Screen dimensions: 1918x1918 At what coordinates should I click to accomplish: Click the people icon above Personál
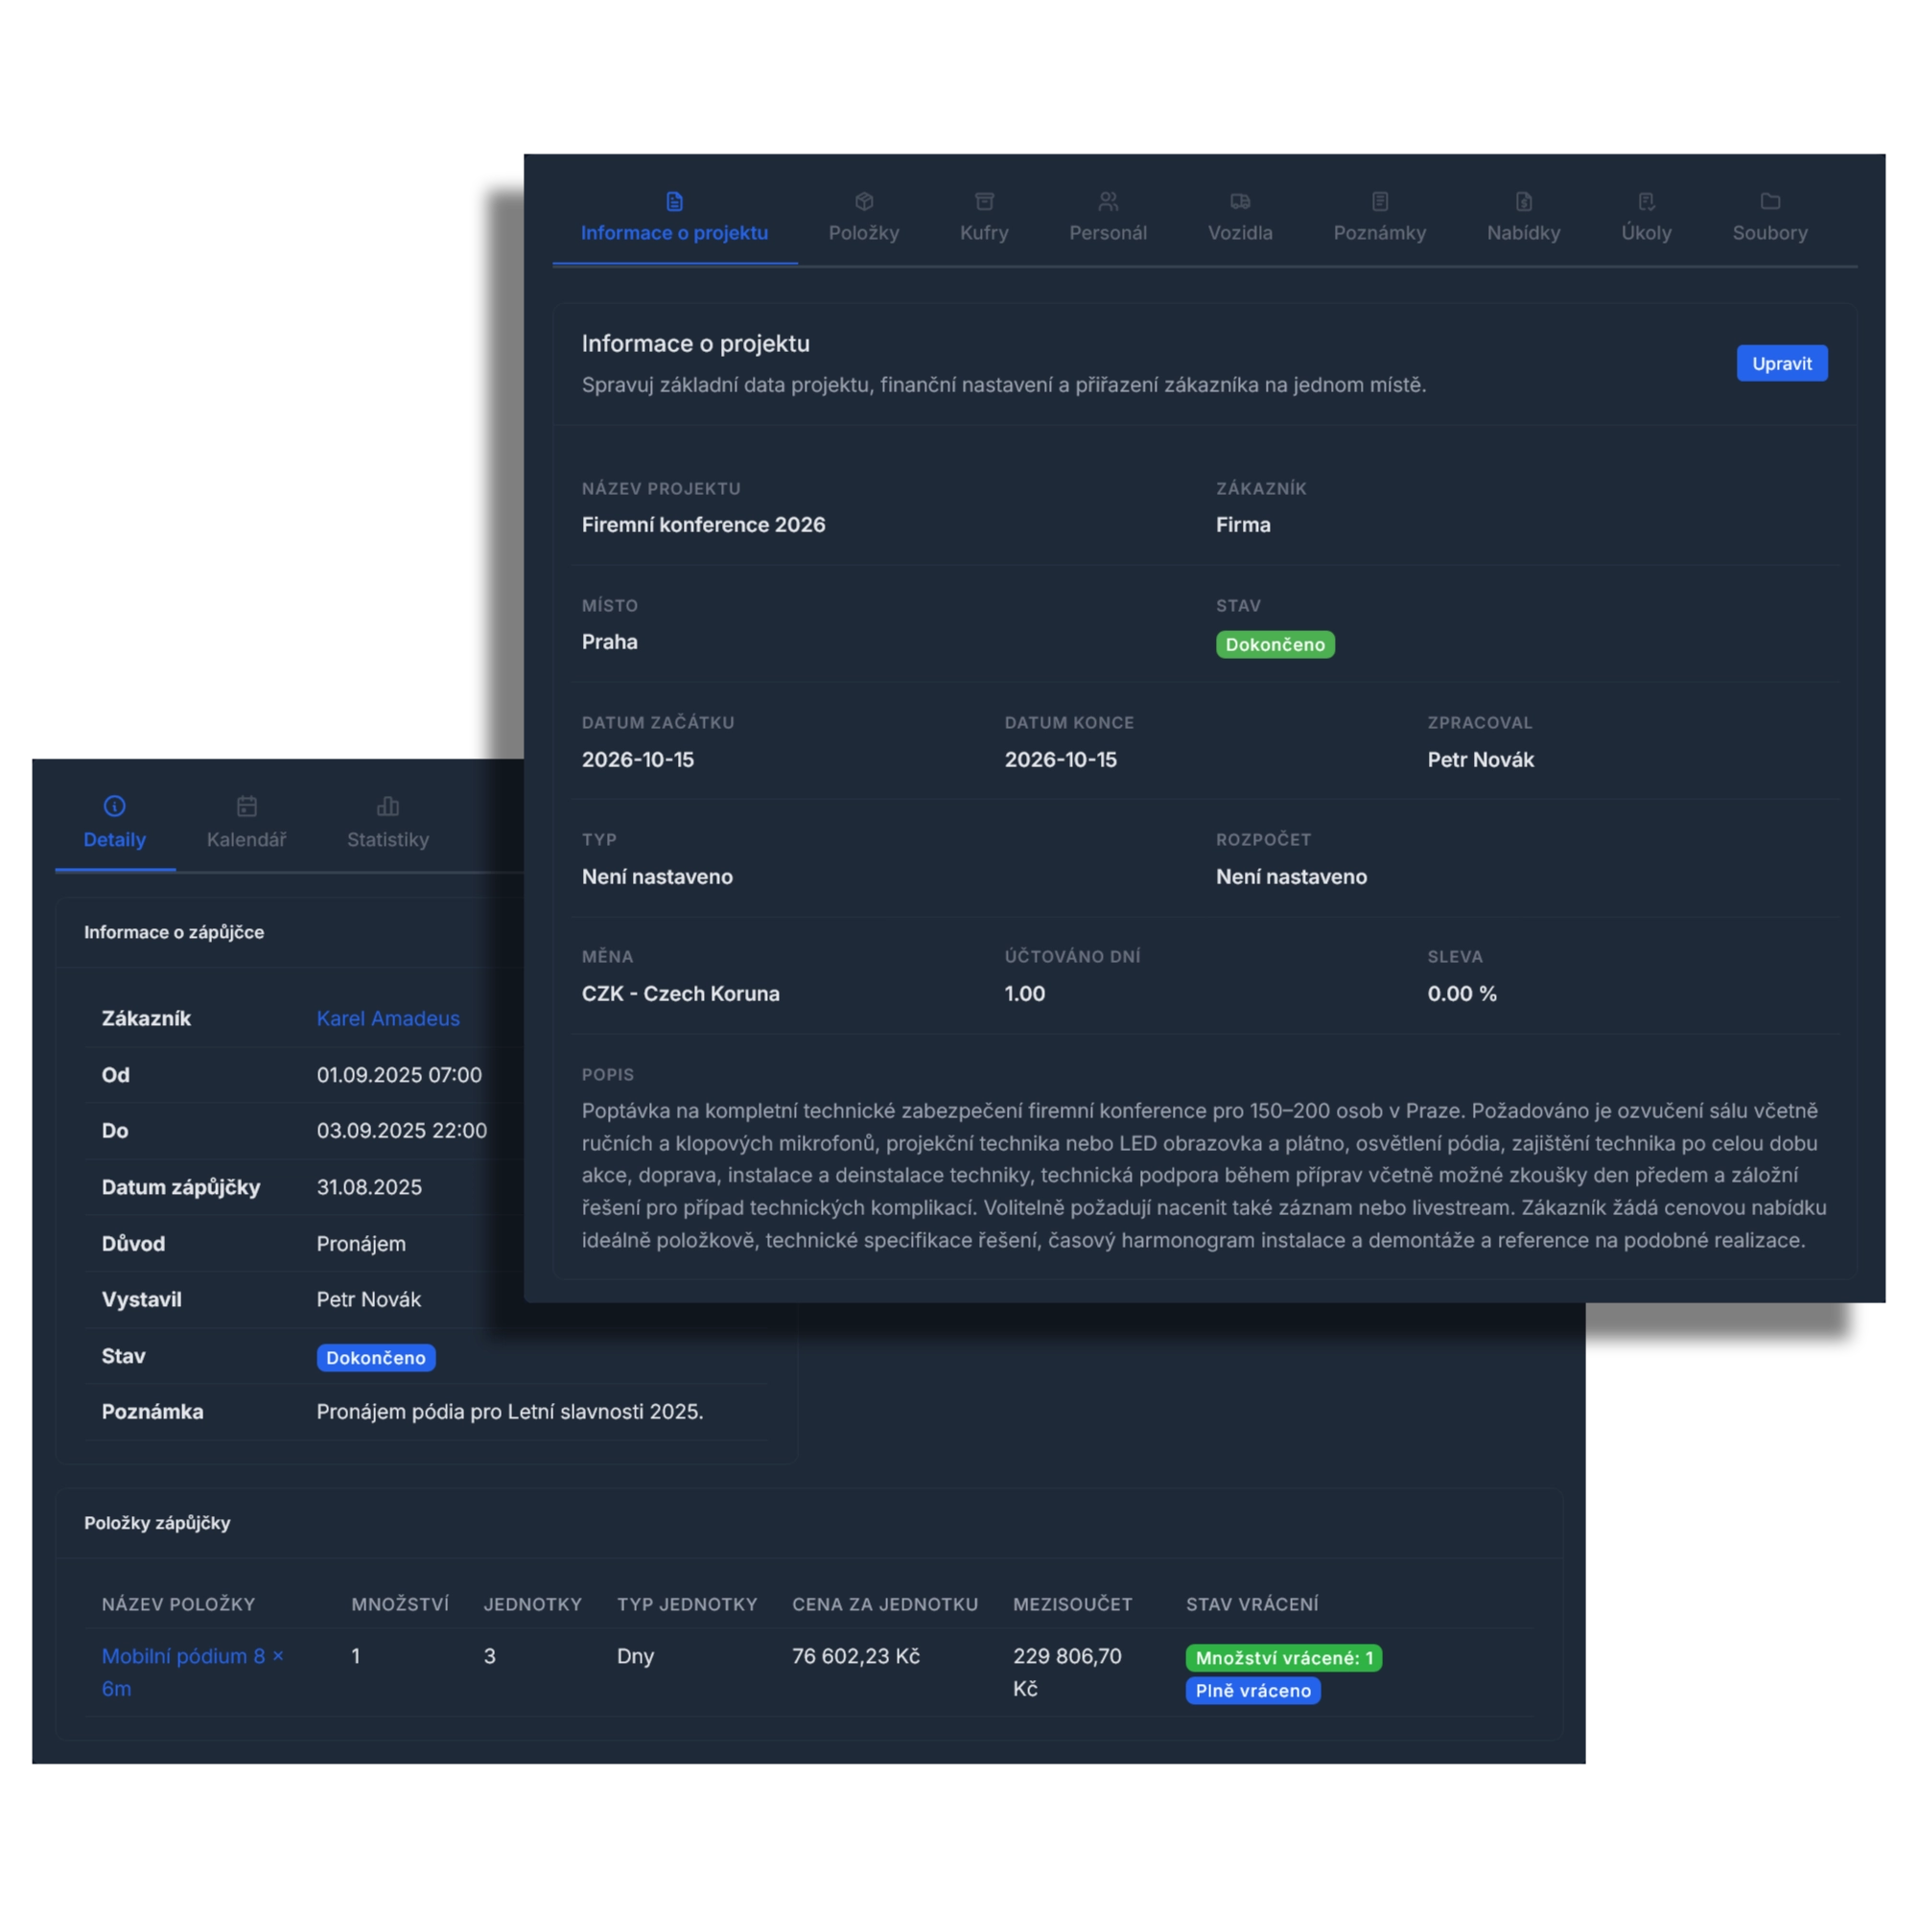1108,201
